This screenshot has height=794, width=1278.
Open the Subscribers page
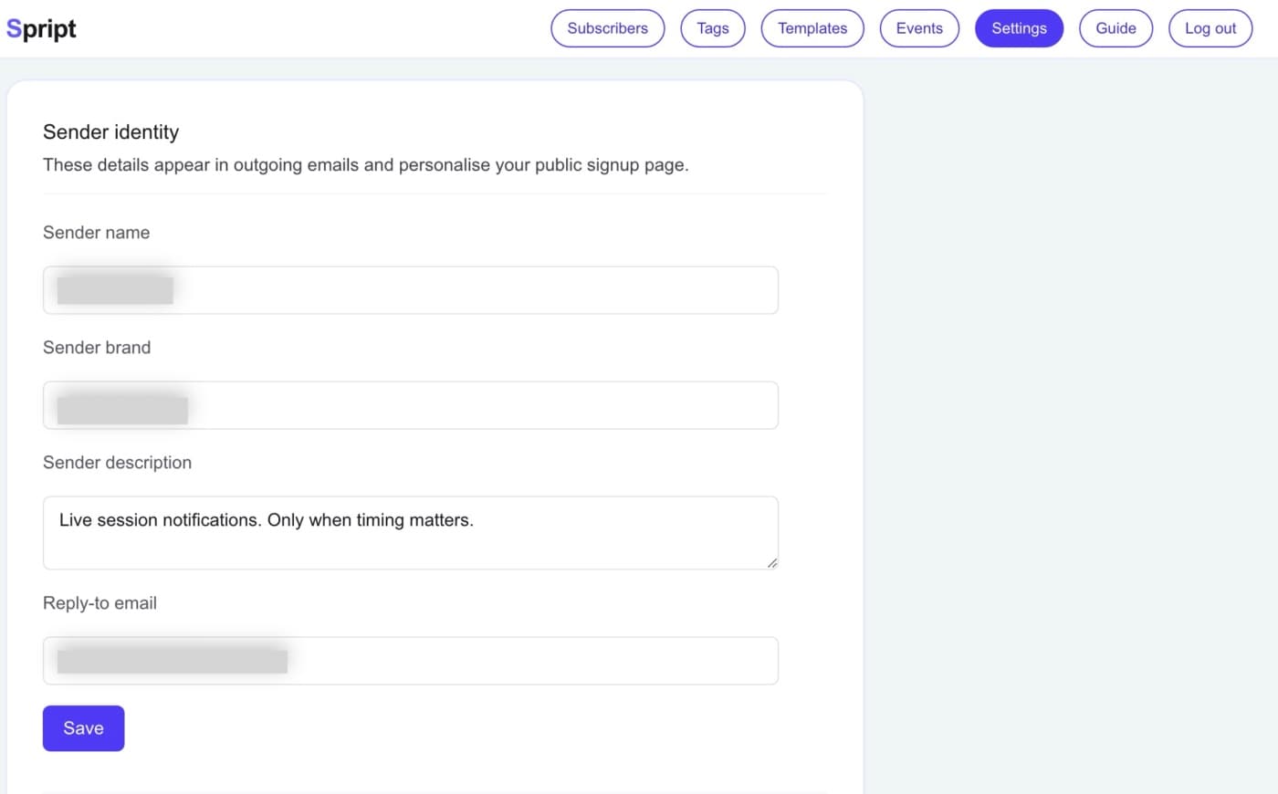click(607, 28)
